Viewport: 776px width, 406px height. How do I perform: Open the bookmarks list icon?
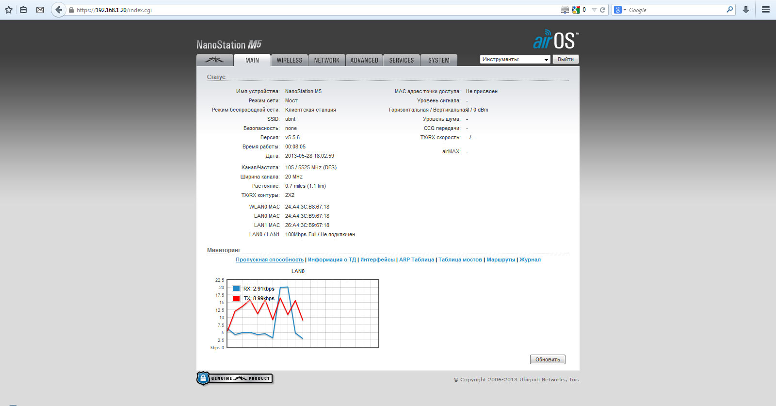tap(23, 10)
